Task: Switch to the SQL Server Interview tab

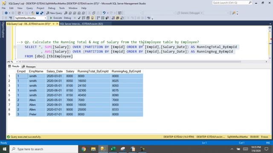Action: [81, 24]
